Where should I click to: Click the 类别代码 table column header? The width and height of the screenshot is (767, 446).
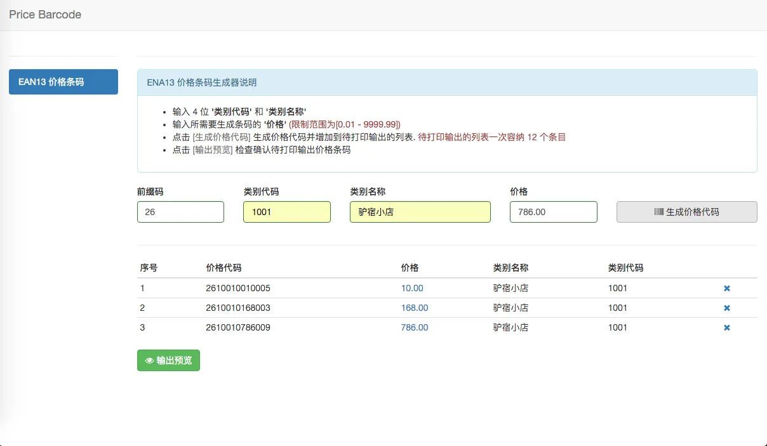(x=625, y=268)
